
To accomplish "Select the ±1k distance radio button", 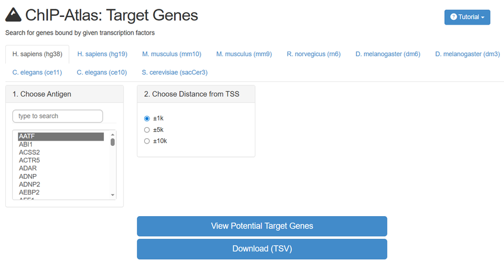I will coord(147,118).
